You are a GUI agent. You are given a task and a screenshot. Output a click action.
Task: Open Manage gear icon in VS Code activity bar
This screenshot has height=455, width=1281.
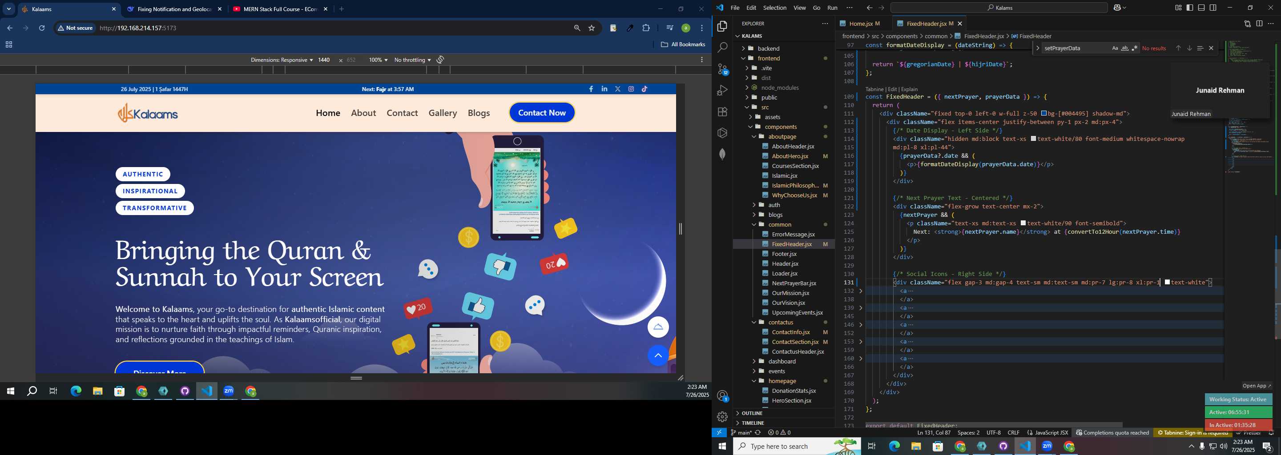pos(722,417)
